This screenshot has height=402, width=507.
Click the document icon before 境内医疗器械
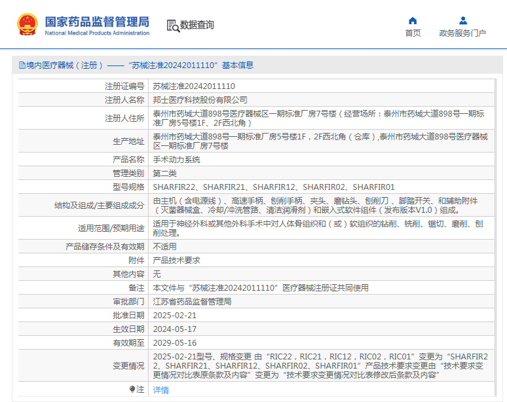coord(22,65)
